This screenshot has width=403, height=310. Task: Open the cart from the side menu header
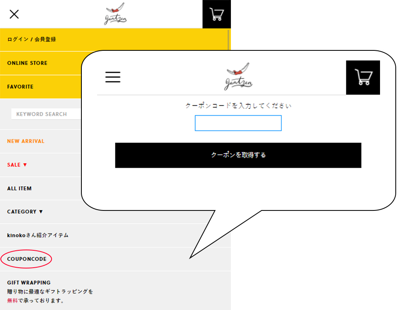[x=216, y=15]
